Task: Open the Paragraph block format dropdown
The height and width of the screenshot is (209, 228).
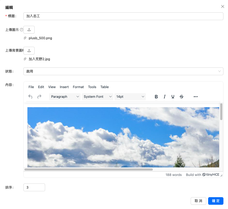Action: (x=65, y=97)
